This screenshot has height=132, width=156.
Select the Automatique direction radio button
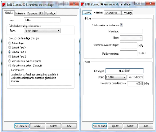[9, 43]
